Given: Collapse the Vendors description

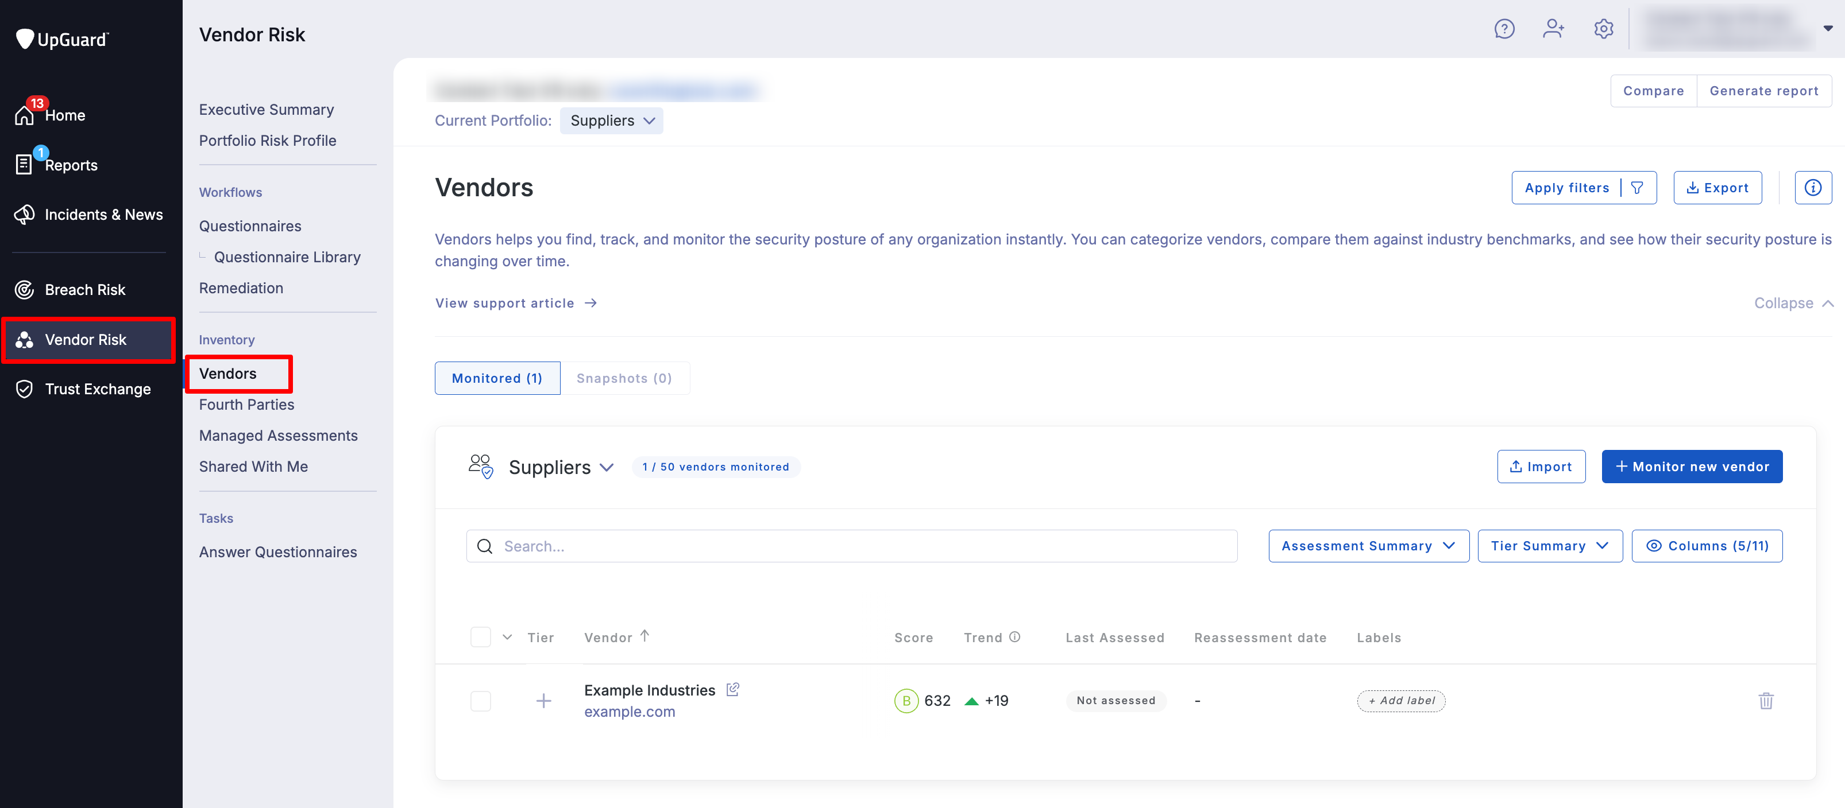Looking at the screenshot, I should pyautogui.click(x=1793, y=303).
